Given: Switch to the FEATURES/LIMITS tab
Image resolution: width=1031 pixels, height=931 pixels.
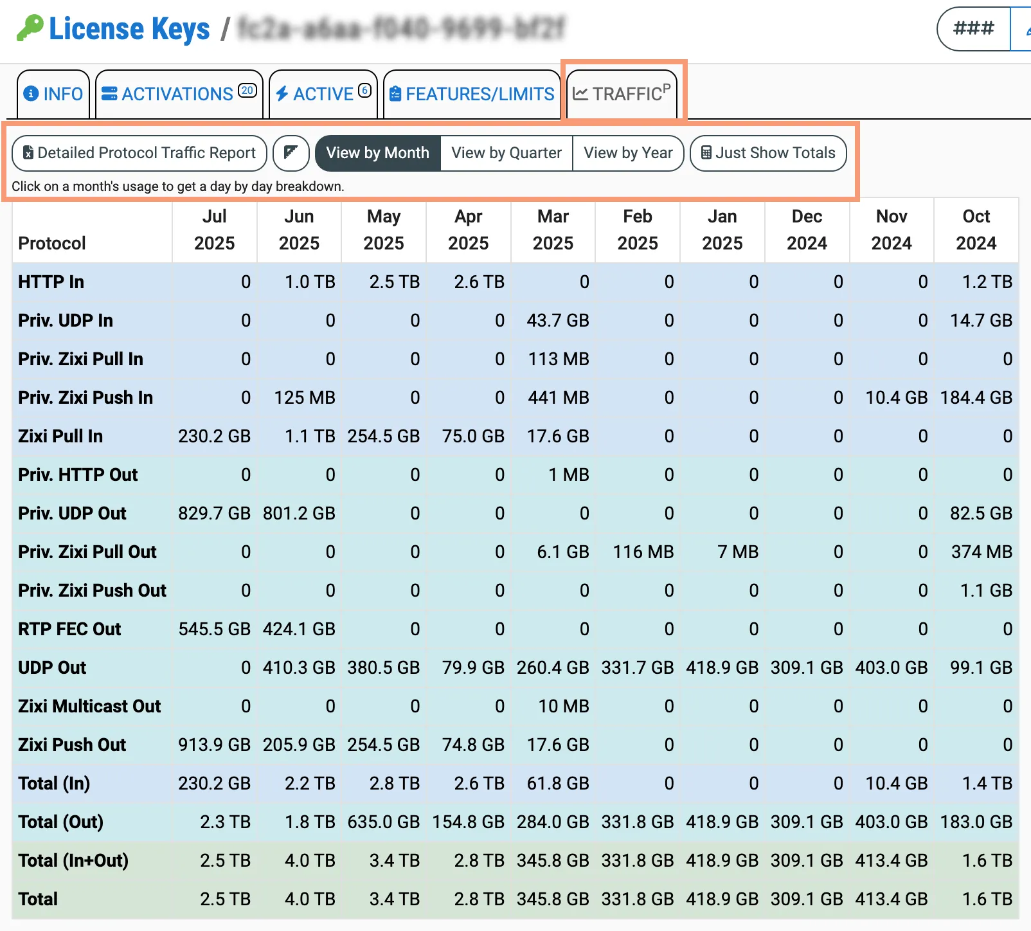Looking at the screenshot, I should 472,94.
